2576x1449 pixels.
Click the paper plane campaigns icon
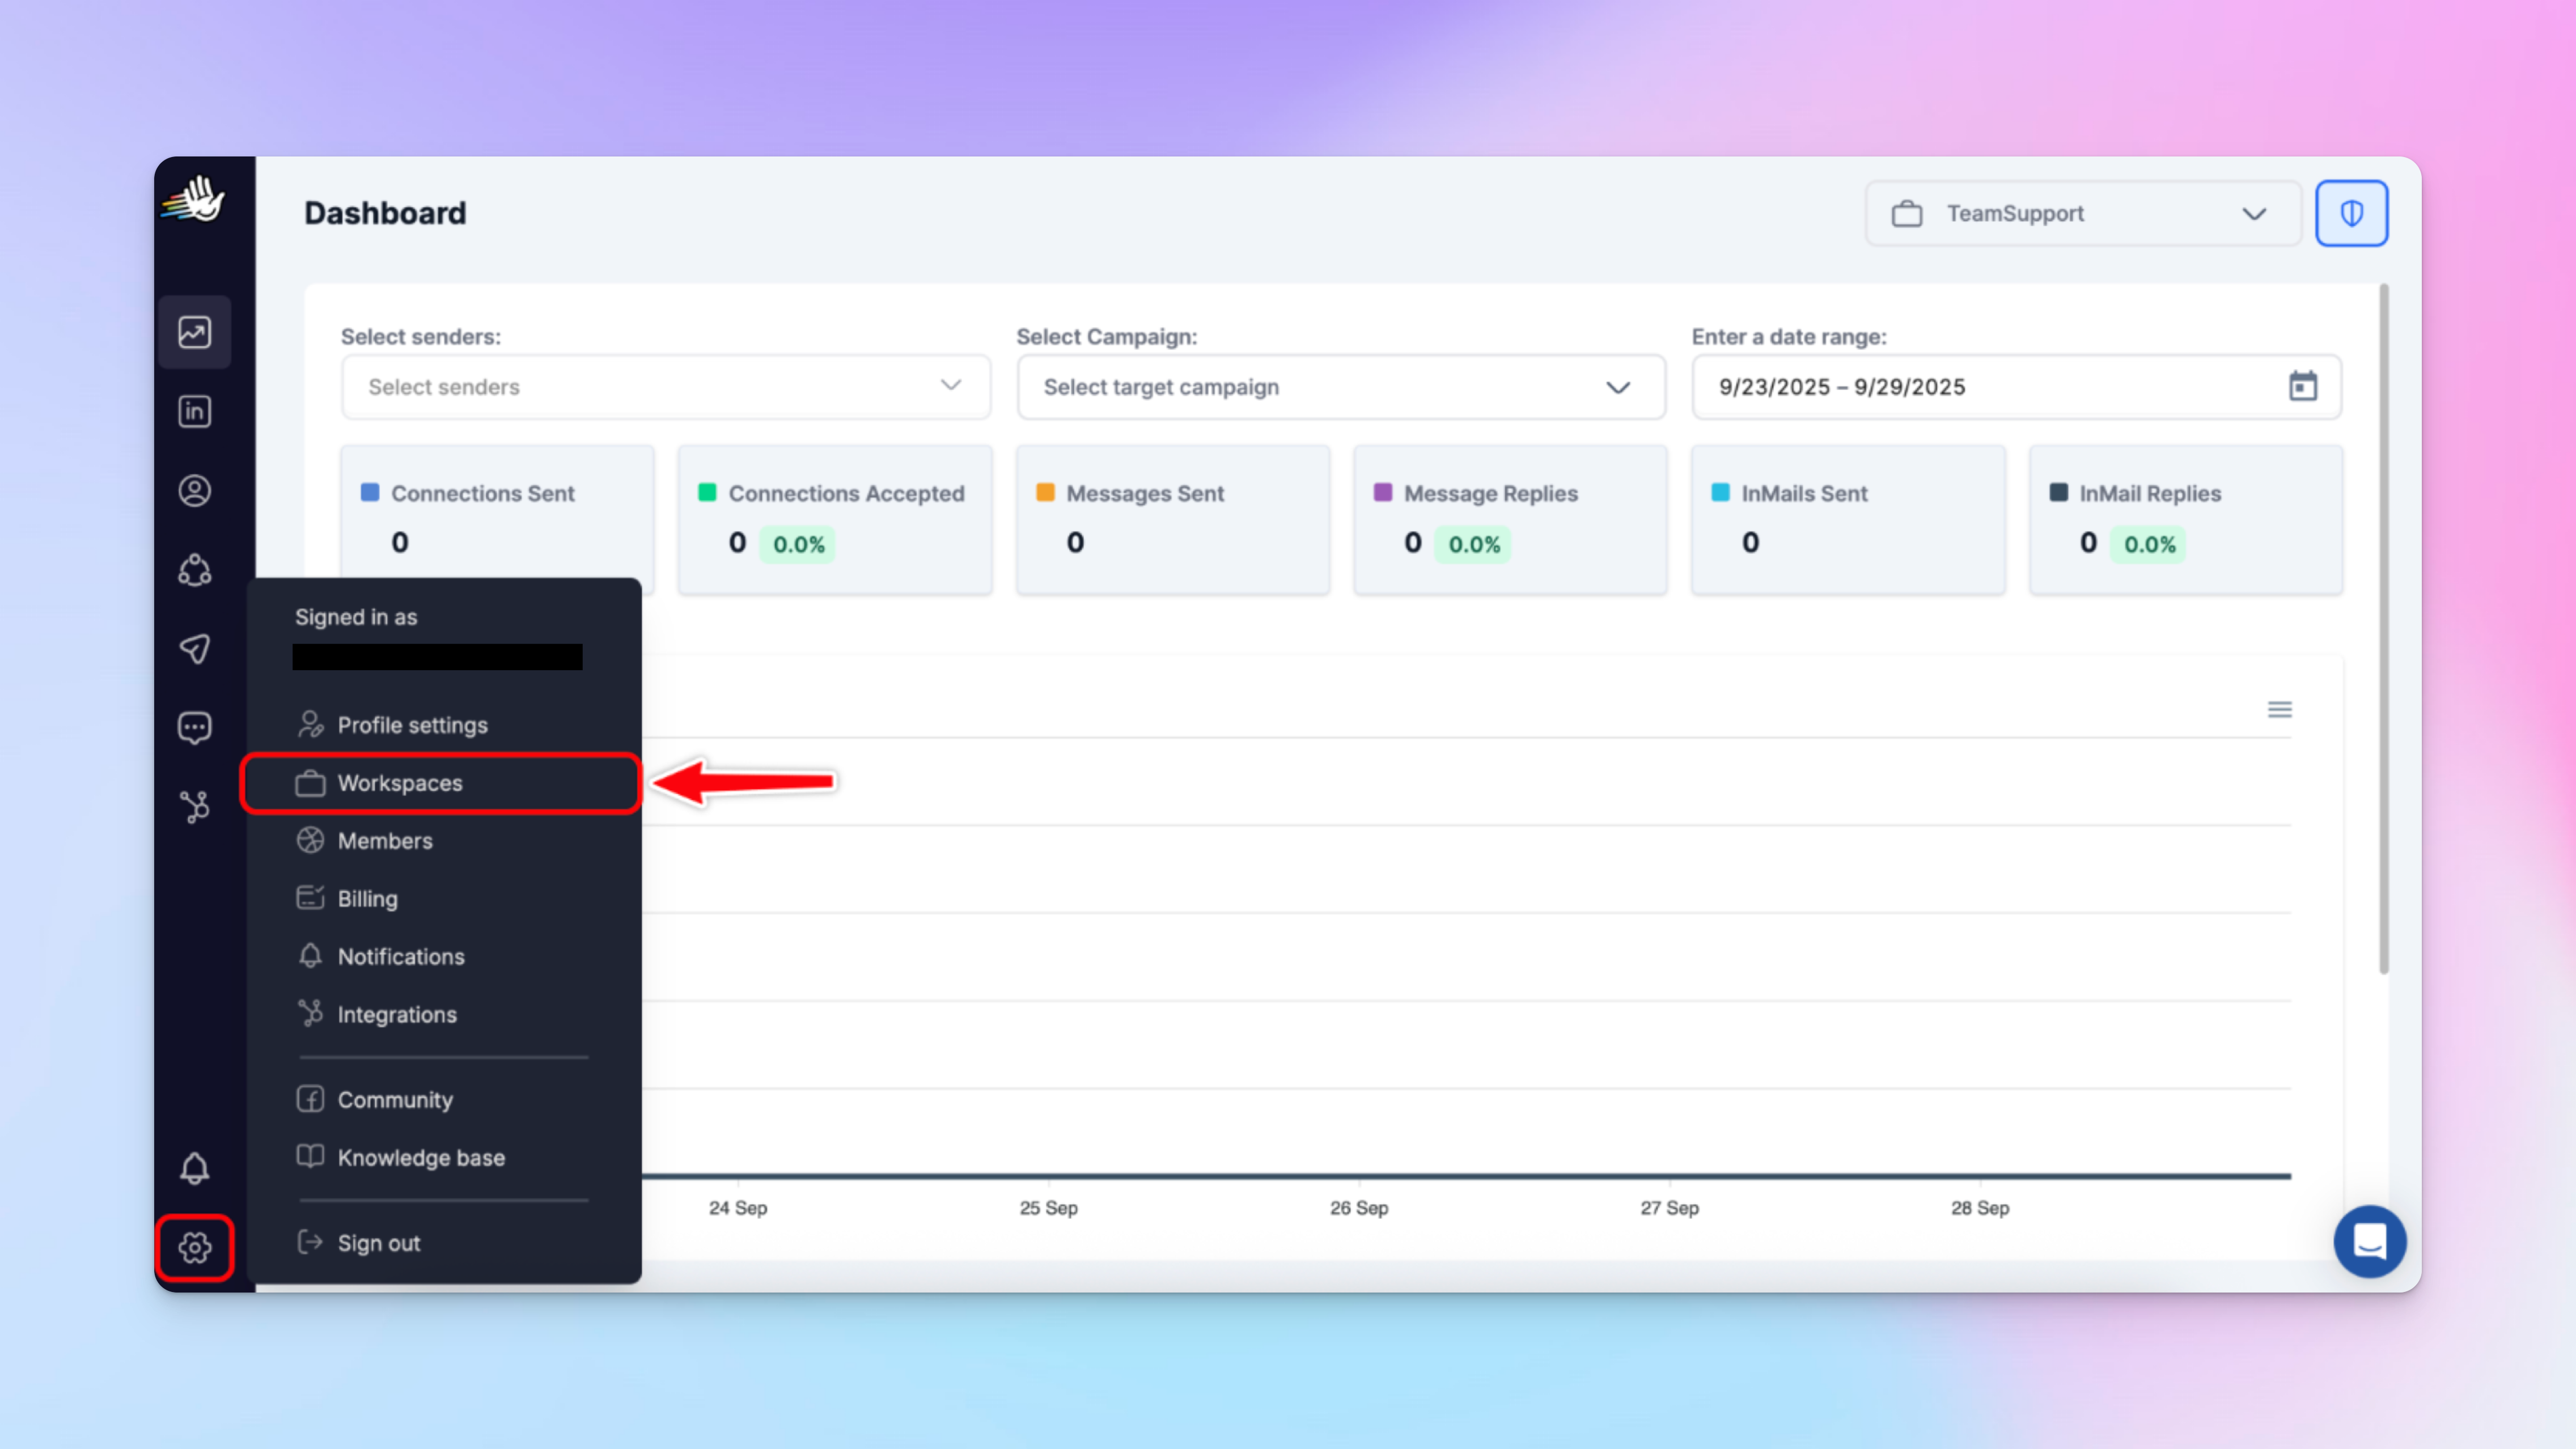click(194, 649)
